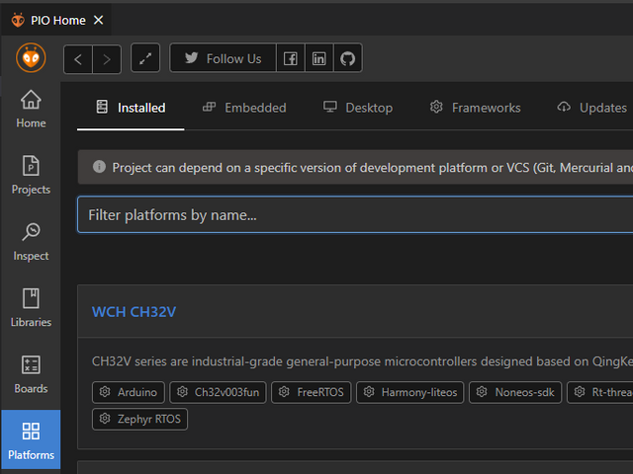The width and height of the screenshot is (633, 474).
Task: Click the Ch32v003fun framework tag
Action: 218,392
